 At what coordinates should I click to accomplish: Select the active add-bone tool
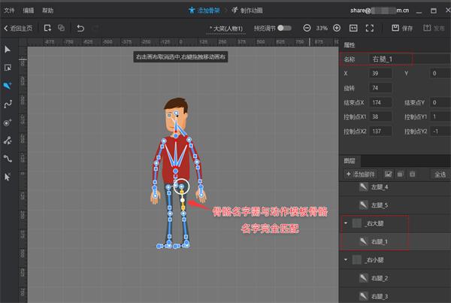pos(8,86)
